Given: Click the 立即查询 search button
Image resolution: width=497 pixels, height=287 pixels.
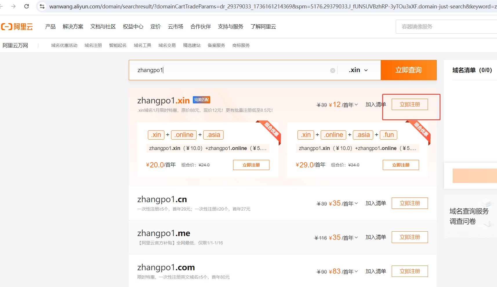Looking at the screenshot, I should [409, 70].
